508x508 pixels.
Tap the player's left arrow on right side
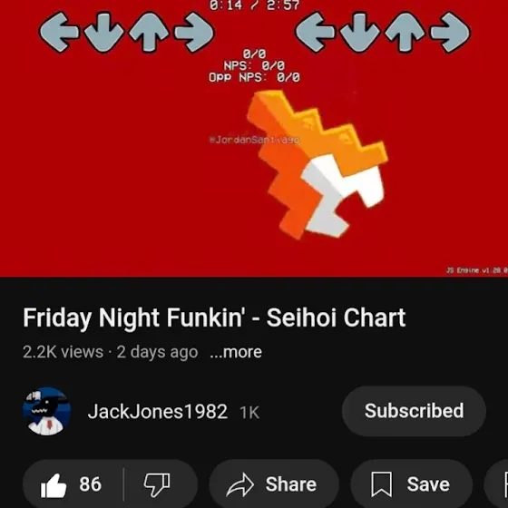click(x=316, y=32)
